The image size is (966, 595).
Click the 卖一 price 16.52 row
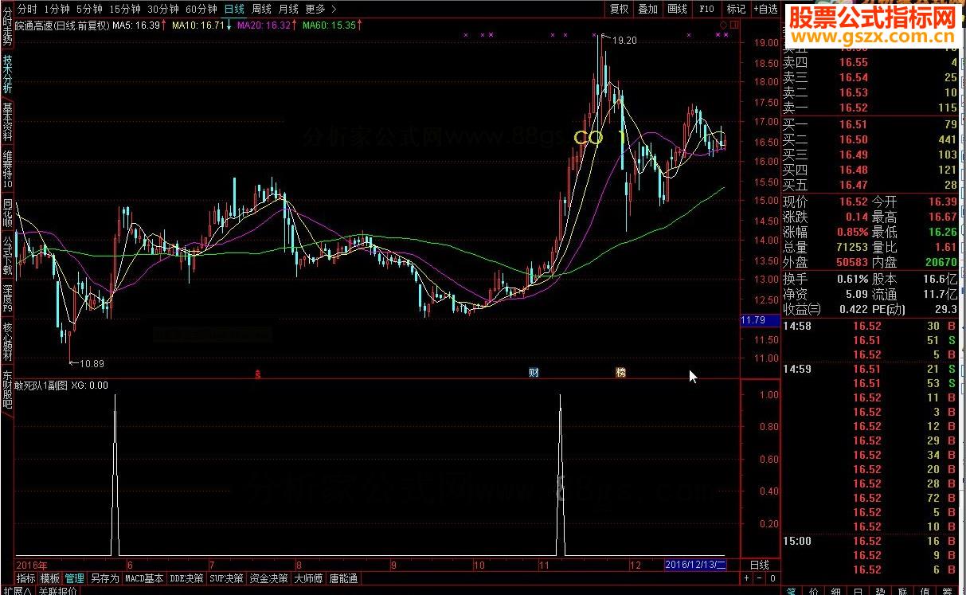pyautogui.click(x=870, y=108)
